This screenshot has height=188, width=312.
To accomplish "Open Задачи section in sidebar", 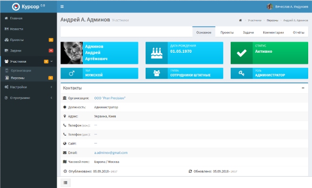I will [28, 50].
